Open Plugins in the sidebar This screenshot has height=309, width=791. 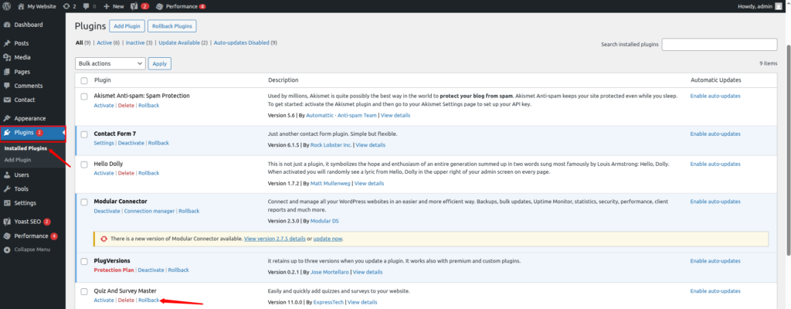32,133
